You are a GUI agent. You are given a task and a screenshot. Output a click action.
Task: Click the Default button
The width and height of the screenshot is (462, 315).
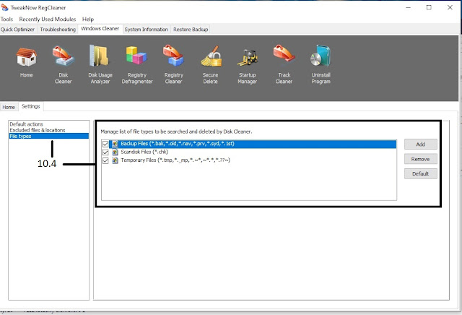point(420,173)
